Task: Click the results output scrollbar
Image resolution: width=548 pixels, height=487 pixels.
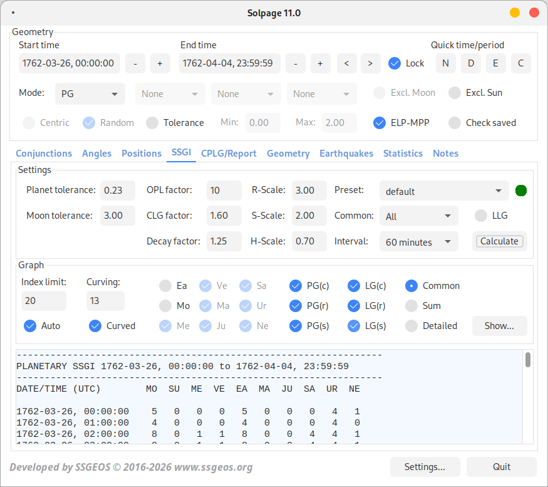Action: pos(528,360)
